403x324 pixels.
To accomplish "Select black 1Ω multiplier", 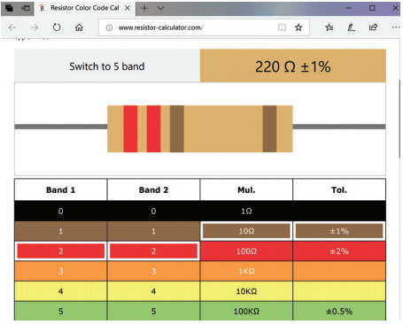I will [246, 211].
